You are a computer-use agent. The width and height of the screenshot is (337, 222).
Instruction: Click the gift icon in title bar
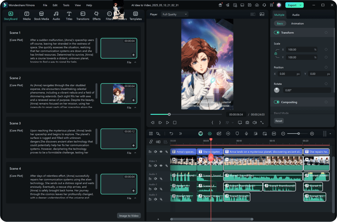tap(220, 5)
